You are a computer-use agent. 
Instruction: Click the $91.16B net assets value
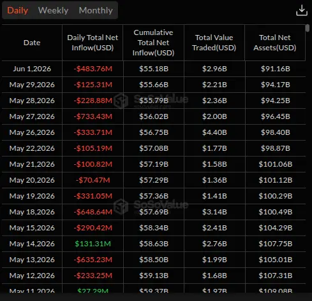click(276, 69)
